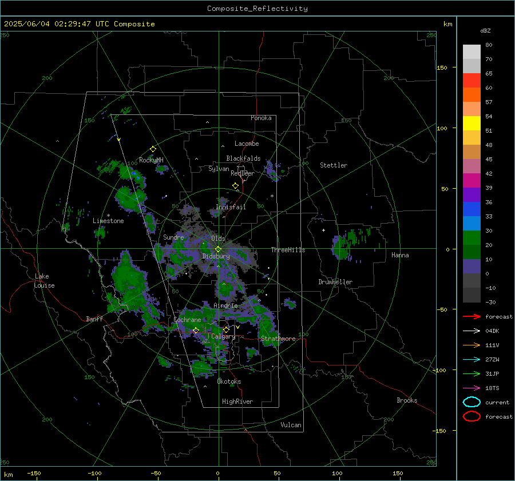Screen dimensions: 515x481
Task: Click the Drumheller city label
Action: coord(335,282)
